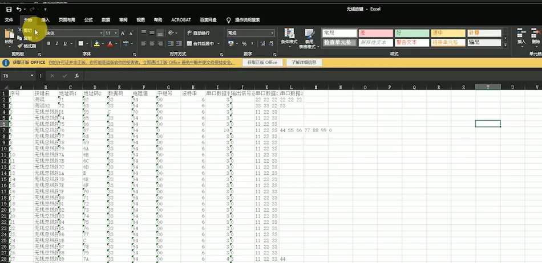Click the Increase Decimal icon
The image size is (542, 263).
click(x=262, y=43)
